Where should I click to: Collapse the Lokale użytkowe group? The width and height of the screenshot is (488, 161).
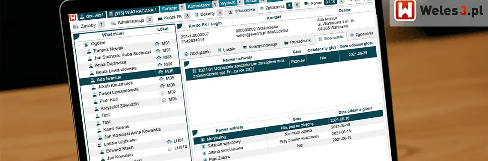tap(92, 145)
